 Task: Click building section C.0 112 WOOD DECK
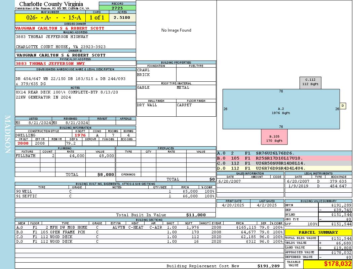pos(149,237)
